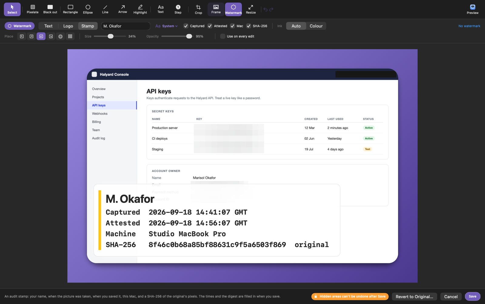Switch watermark type to Text

[x=48, y=26]
